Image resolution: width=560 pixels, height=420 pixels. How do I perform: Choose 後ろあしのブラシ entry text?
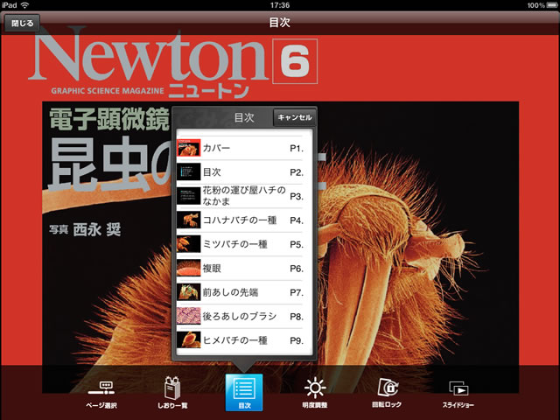pos(240,317)
